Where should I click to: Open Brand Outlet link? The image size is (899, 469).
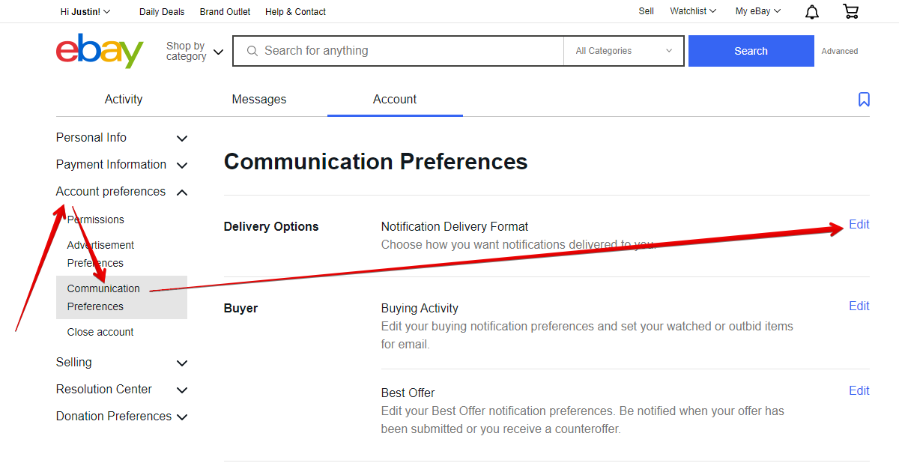(x=225, y=11)
